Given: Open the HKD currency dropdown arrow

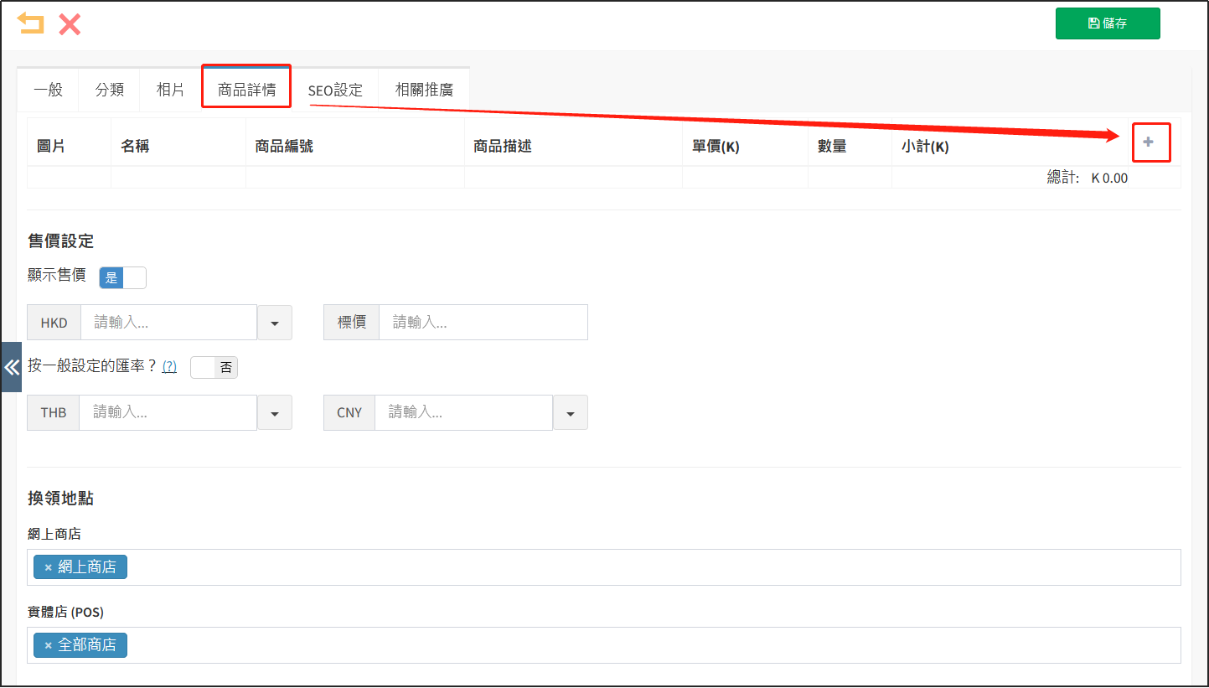Looking at the screenshot, I should 274,323.
